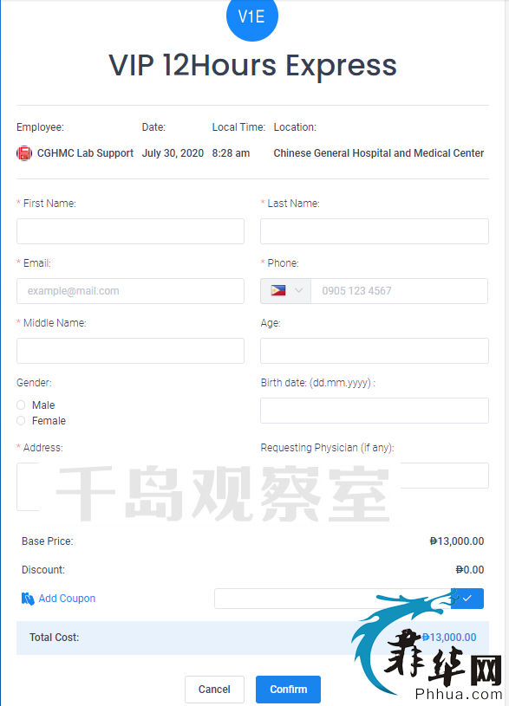509x706 pixels.
Task: Click the coupon code input field
Action: [333, 599]
